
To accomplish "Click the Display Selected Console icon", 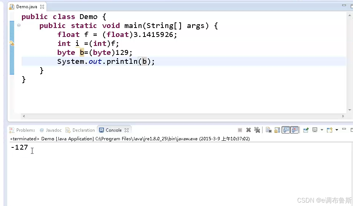I will [x=315, y=130].
